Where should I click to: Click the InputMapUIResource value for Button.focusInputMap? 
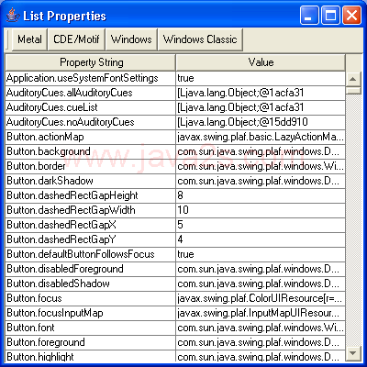[x=261, y=313]
